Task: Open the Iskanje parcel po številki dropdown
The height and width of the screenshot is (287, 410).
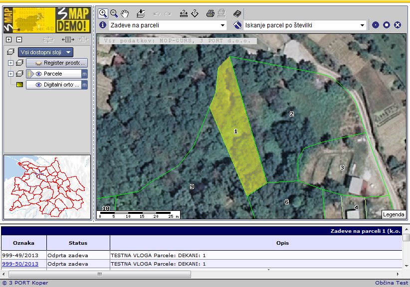Action: 305,25
